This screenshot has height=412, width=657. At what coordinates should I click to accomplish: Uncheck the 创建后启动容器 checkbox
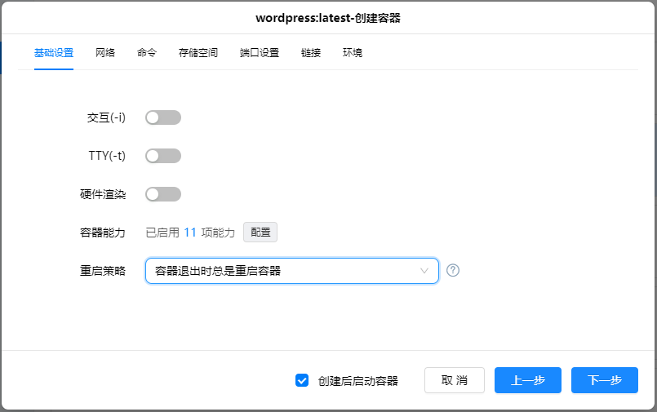(302, 380)
